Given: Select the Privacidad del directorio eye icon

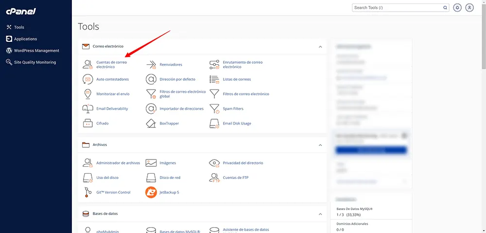Looking at the screenshot, I should [x=214, y=163].
